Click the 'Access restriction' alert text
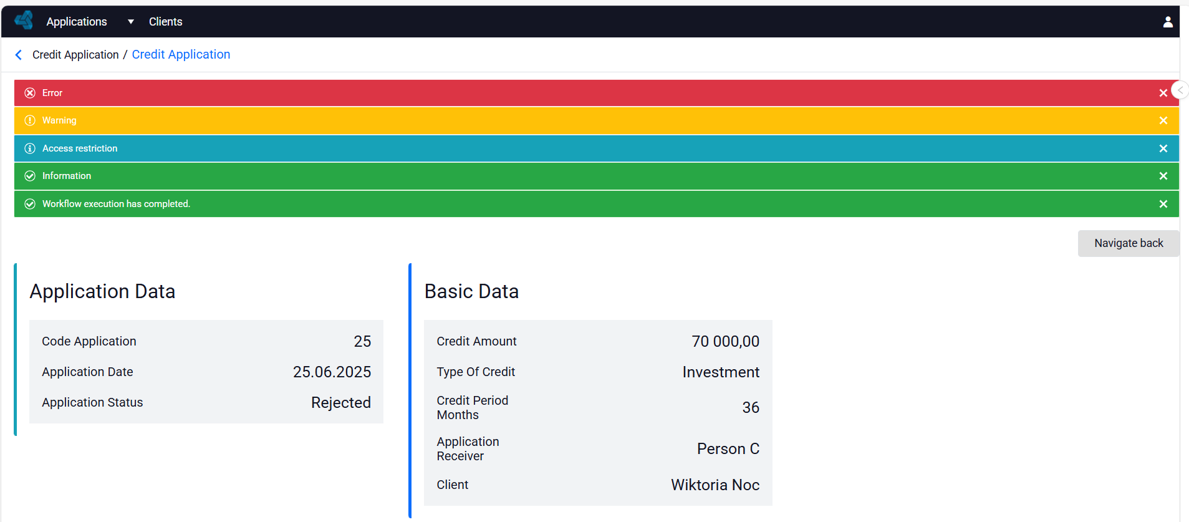The image size is (1189, 522). coord(80,148)
